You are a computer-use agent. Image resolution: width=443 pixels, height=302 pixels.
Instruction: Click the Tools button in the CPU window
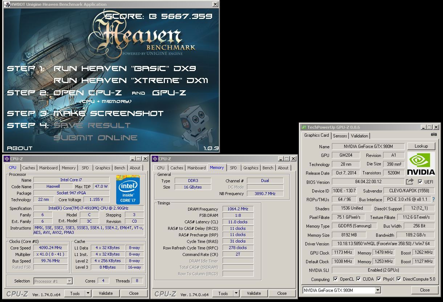75,293
